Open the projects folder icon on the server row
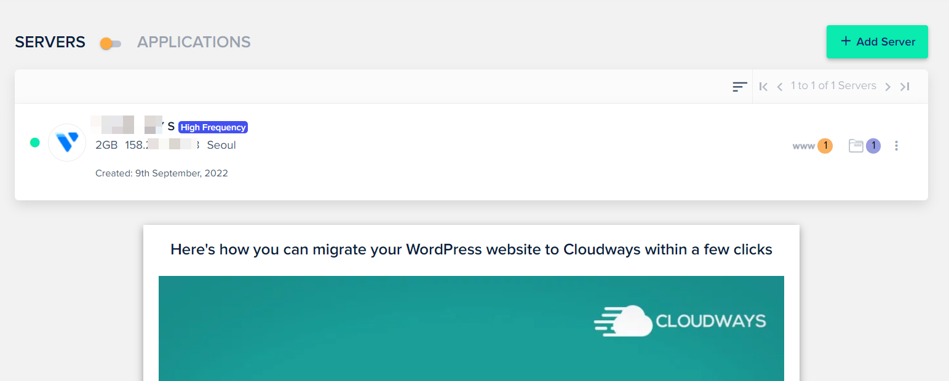Image resolution: width=949 pixels, height=381 pixels. pyautogui.click(x=856, y=146)
